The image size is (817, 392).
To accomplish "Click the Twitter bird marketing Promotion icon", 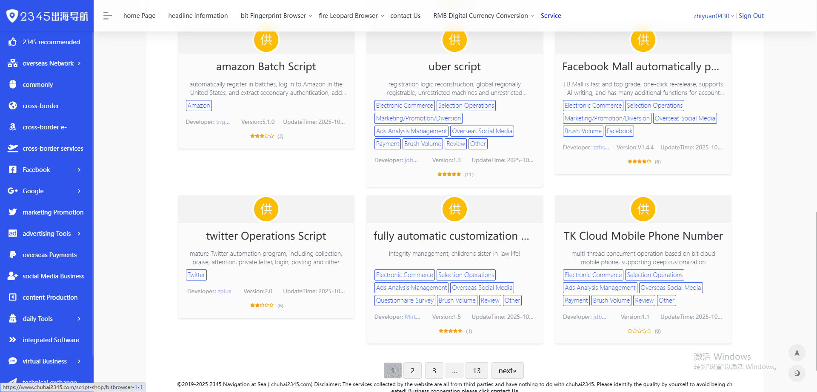I will tap(13, 212).
